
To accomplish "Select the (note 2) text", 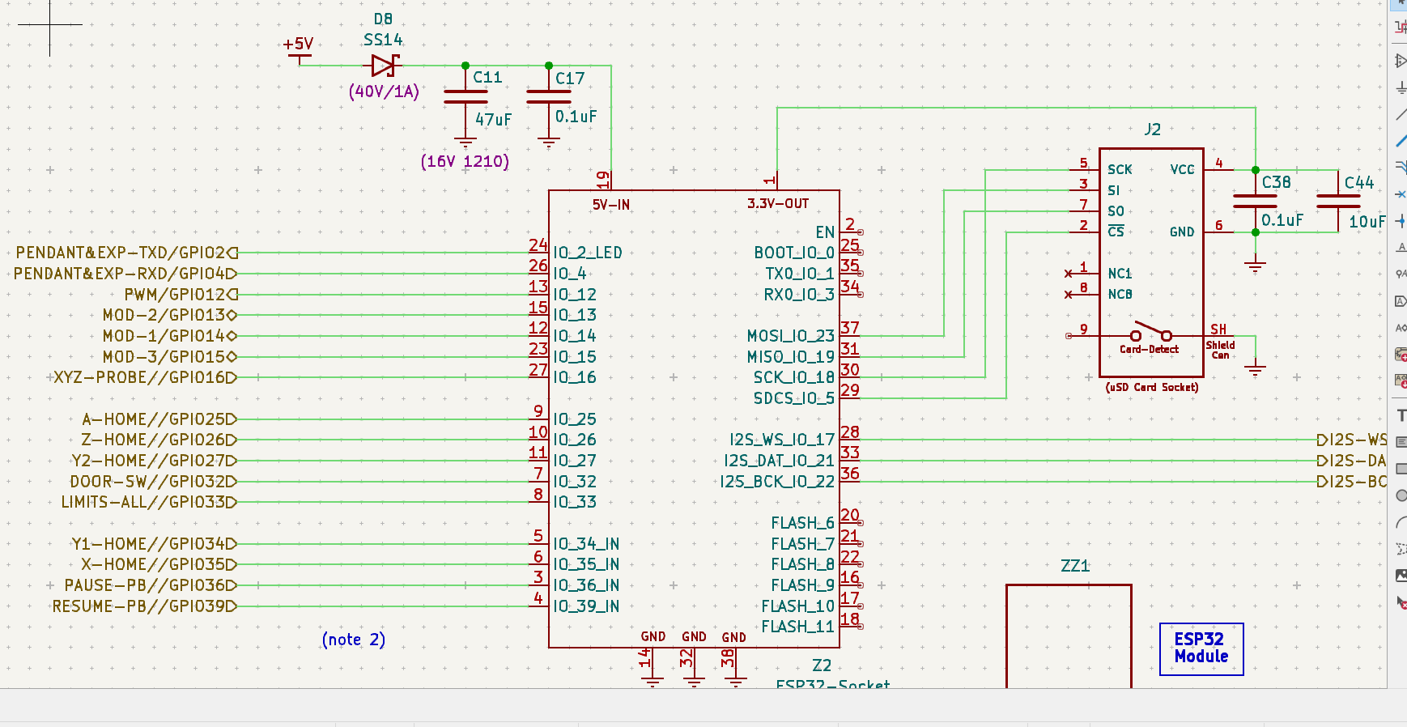I will [x=354, y=640].
